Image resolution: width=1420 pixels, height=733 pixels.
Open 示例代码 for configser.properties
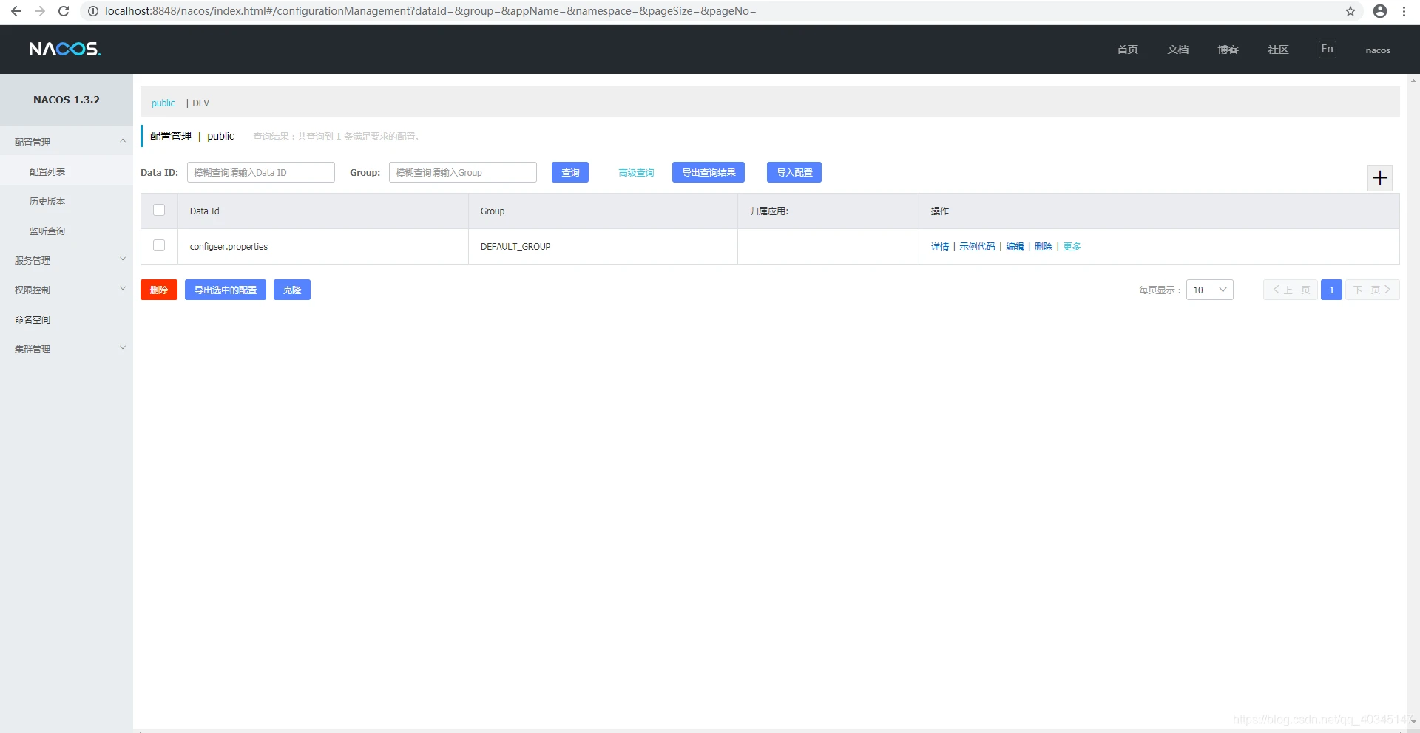(977, 246)
